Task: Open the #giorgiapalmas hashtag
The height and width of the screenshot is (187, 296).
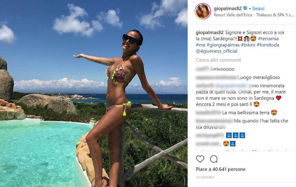Action: pyautogui.click(x=223, y=45)
